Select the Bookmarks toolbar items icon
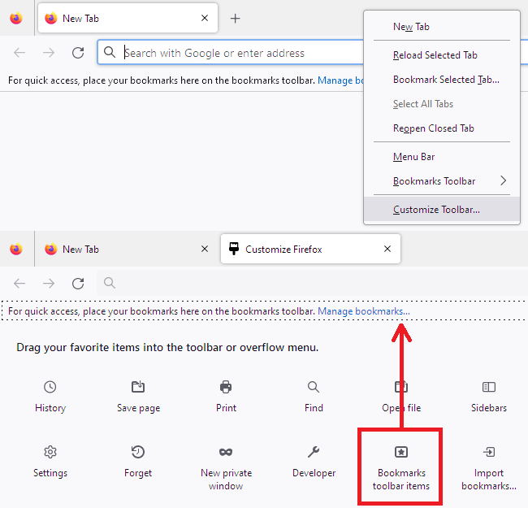Viewport: 528px width, 508px height. (401, 452)
